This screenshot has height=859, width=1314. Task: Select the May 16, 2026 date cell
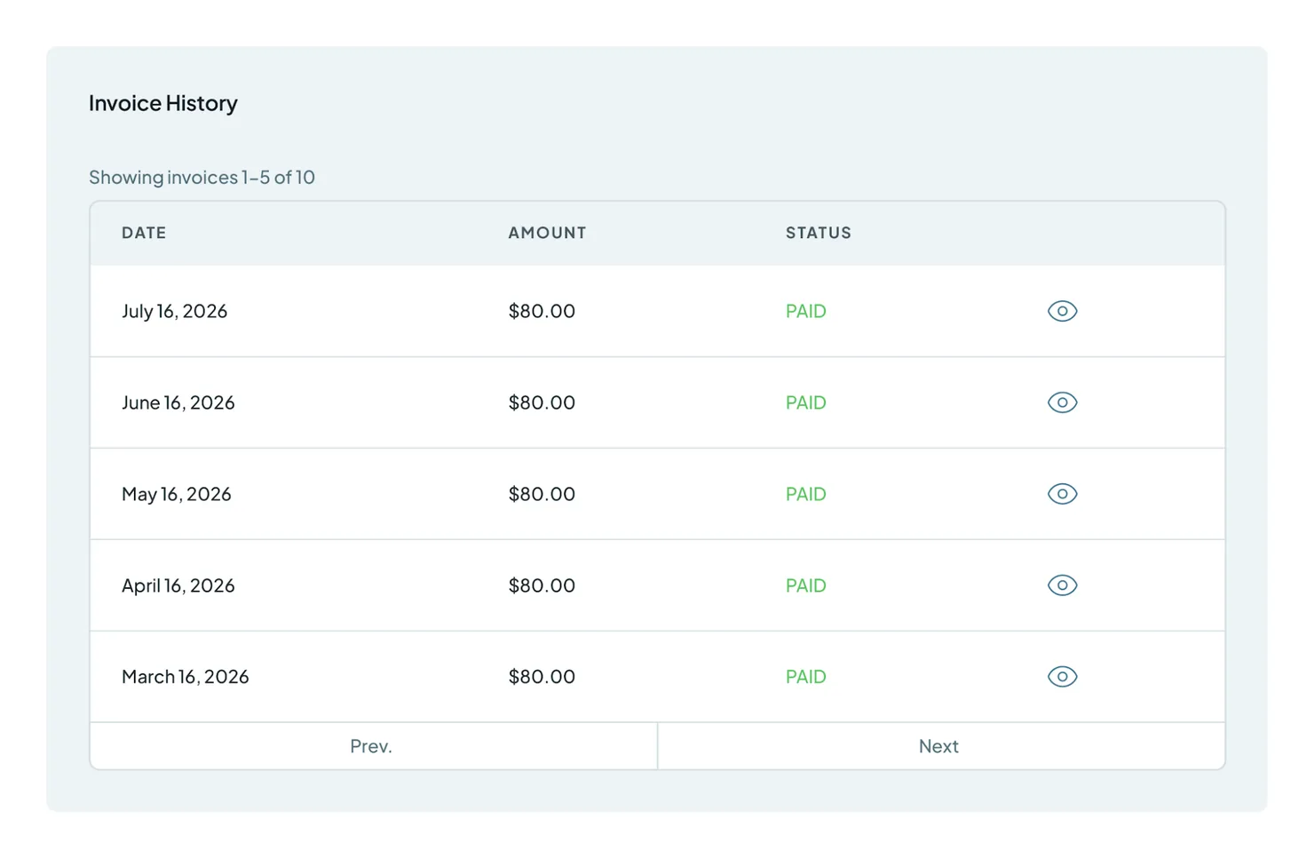(x=176, y=494)
